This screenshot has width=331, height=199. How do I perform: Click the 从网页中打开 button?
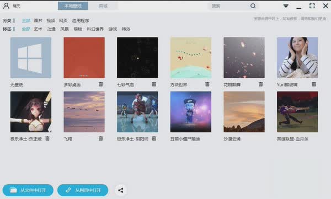tap(83, 190)
